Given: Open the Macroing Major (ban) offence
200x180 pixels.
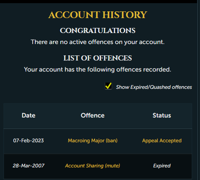Looking at the screenshot, I should tap(93, 141).
